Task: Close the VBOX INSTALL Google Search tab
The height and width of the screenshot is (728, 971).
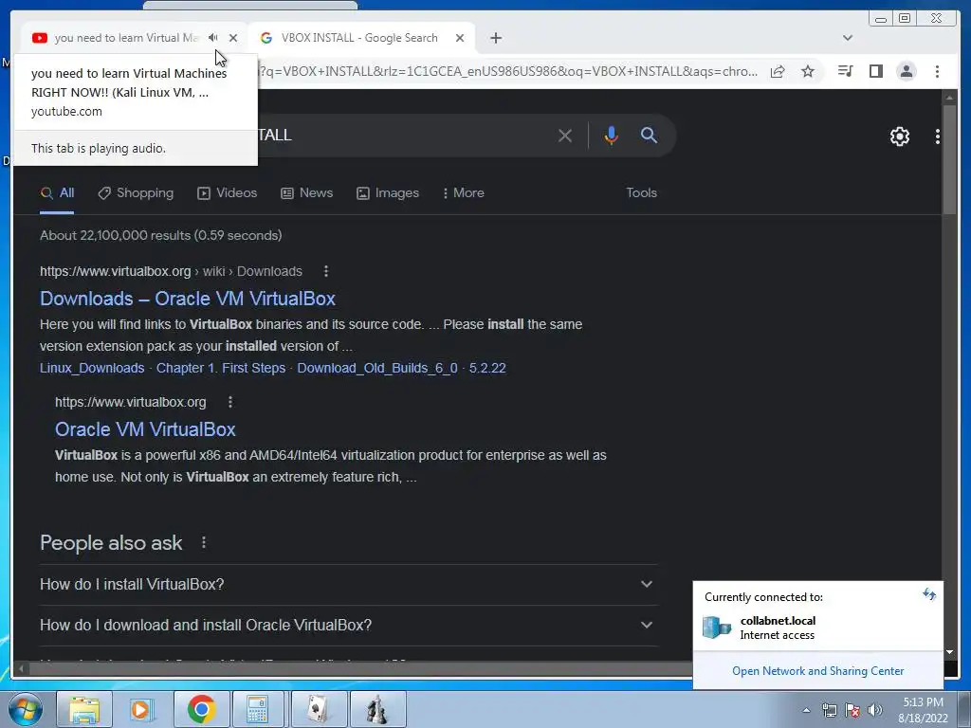Action: 460,38
